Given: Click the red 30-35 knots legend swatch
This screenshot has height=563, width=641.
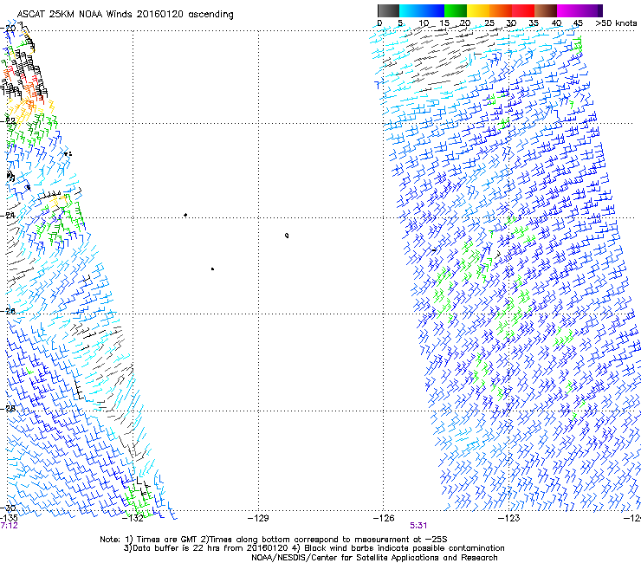Looking at the screenshot, I should [523, 10].
